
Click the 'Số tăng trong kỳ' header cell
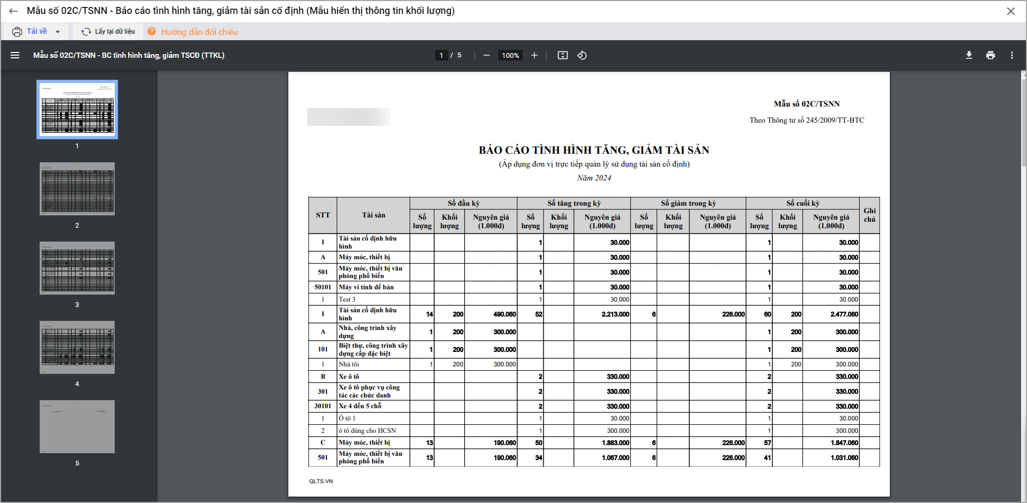(x=574, y=204)
